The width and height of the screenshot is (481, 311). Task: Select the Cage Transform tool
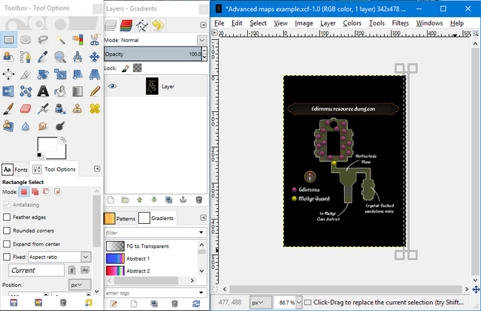click(x=26, y=92)
